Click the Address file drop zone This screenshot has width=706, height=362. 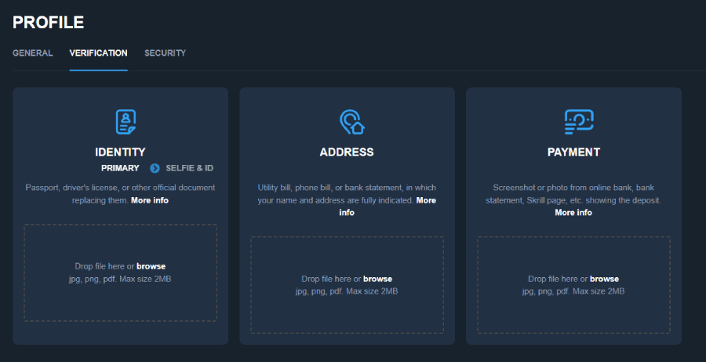[347, 285]
